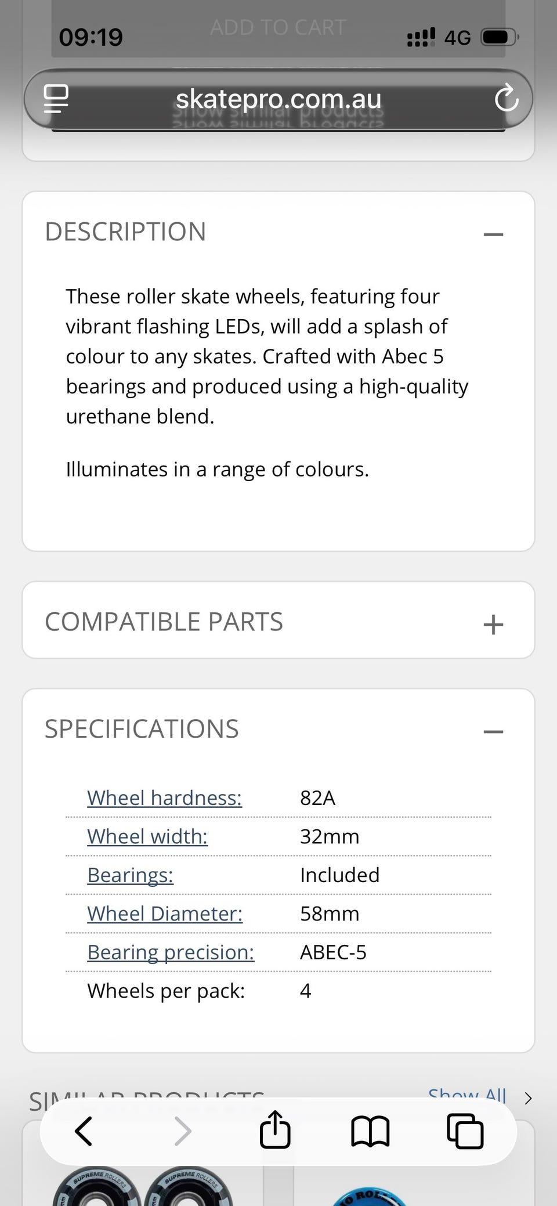Go back using the back arrow
The image size is (557, 1206).
click(84, 1131)
